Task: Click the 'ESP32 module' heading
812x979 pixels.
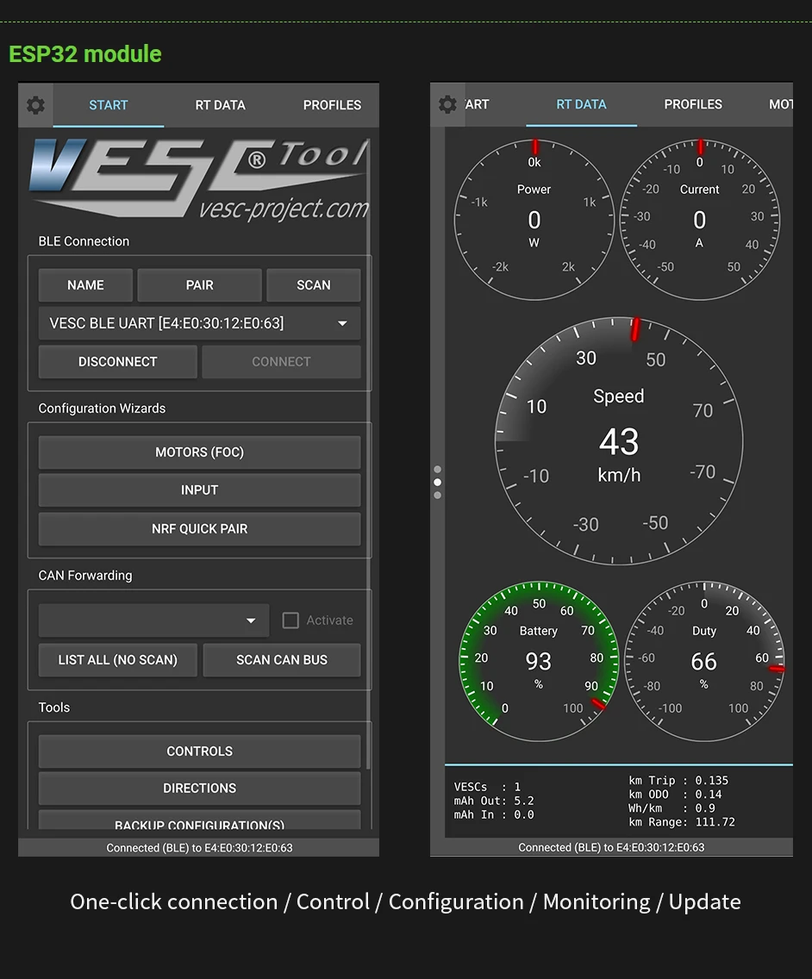Action: click(x=85, y=54)
